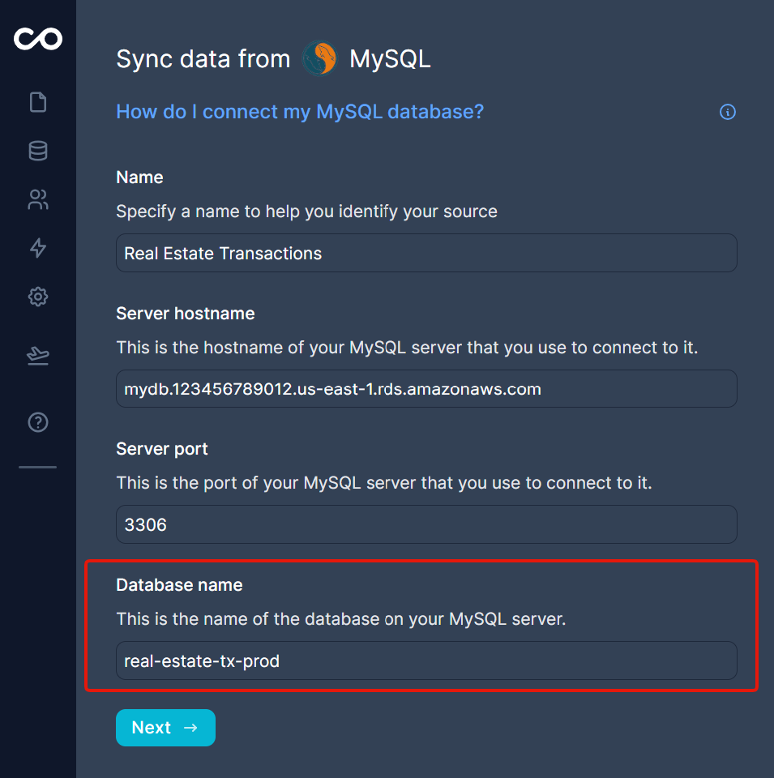Open the users icon in sidebar
Screen dimensions: 774x778
[38, 199]
